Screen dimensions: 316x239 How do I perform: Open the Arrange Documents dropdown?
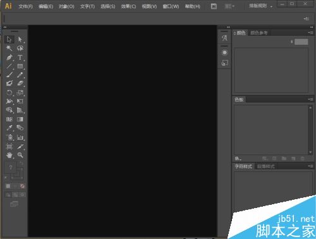coord(229,6)
